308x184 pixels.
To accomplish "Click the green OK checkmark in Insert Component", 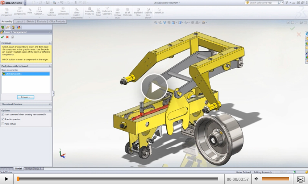I will [3, 37].
